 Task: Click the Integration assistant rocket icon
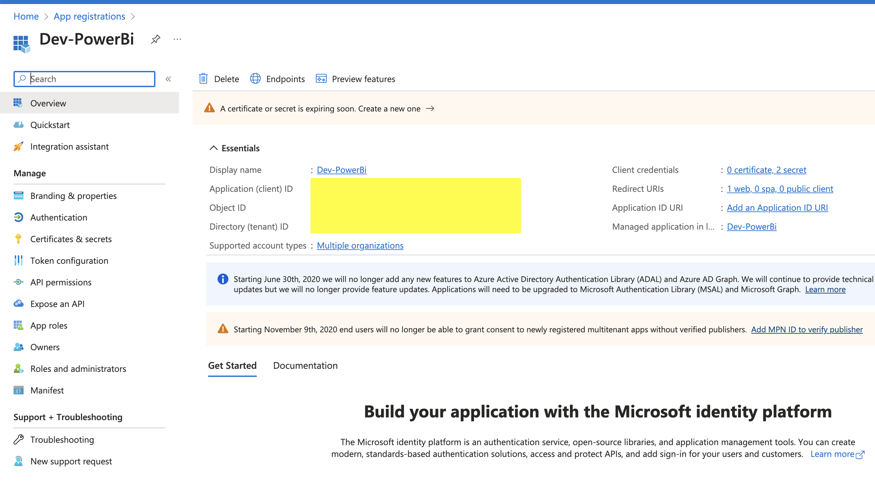tap(18, 147)
